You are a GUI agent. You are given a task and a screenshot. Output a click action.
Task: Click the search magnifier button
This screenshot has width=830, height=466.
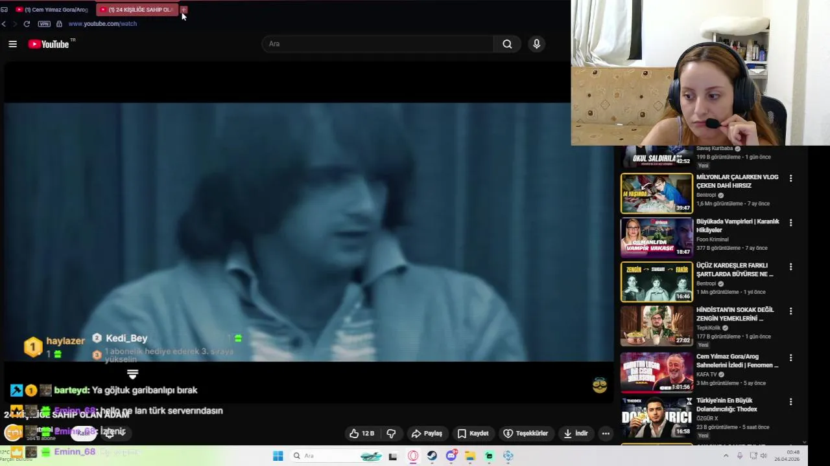tap(507, 44)
